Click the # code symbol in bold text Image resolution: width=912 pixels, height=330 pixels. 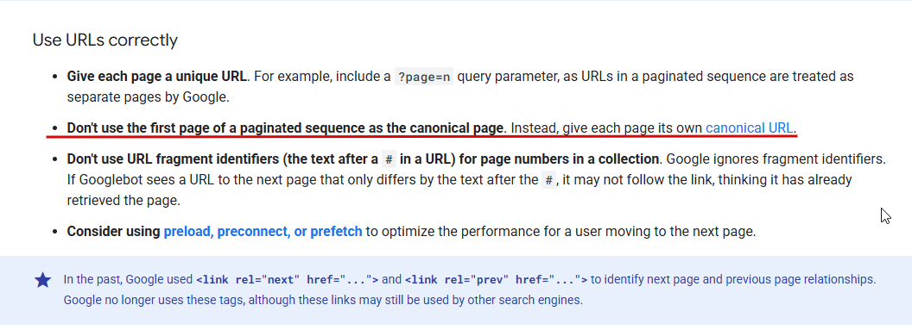coord(389,159)
